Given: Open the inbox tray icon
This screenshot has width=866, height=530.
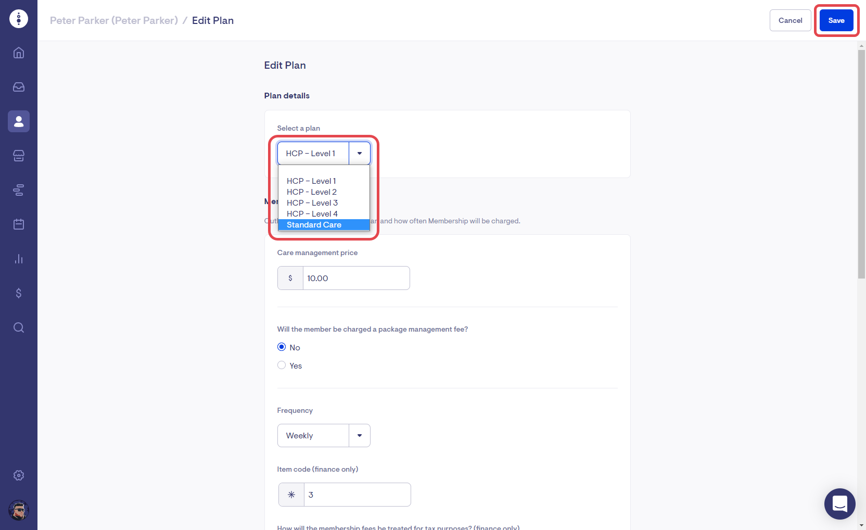Looking at the screenshot, I should 19,87.
